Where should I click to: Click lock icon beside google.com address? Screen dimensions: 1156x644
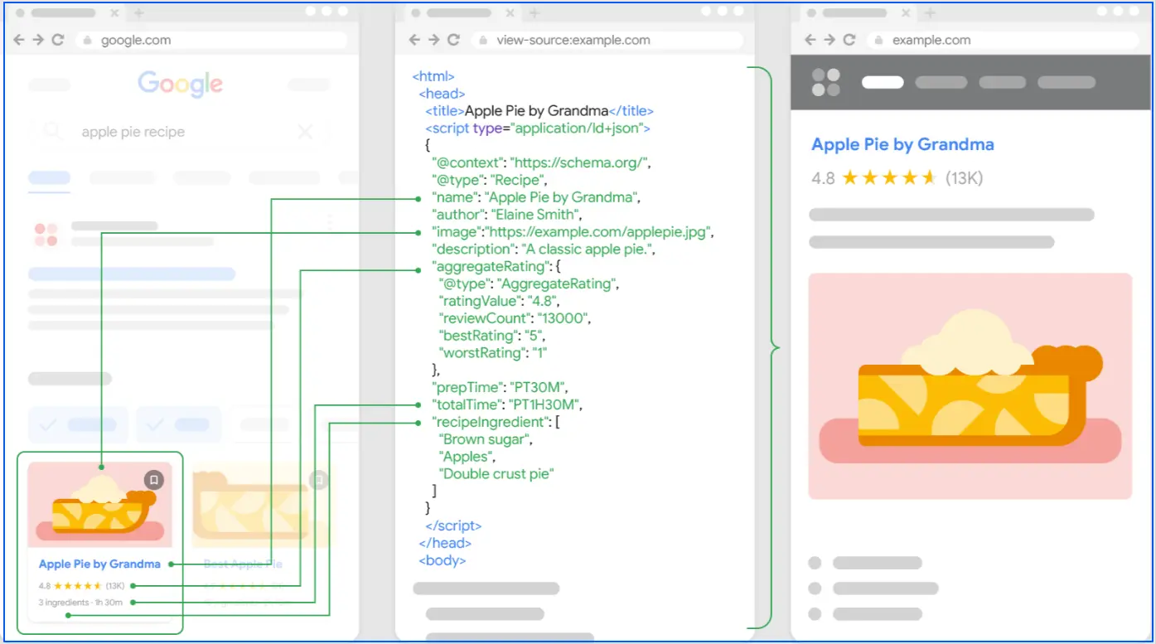89,40
